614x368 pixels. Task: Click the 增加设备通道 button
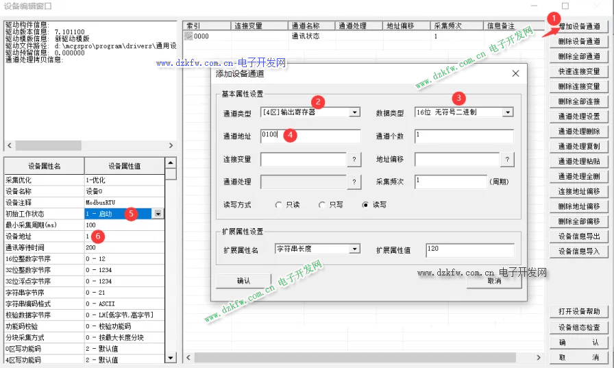[x=579, y=27]
